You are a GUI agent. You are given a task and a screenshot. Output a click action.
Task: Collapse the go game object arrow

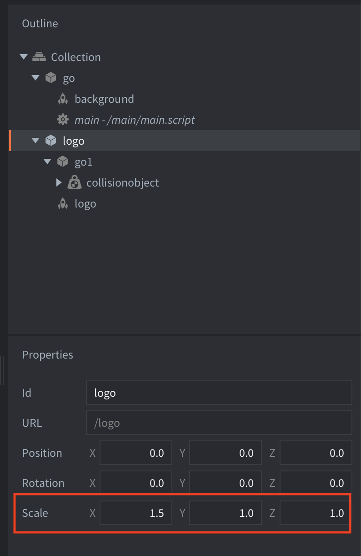(x=35, y=78)
